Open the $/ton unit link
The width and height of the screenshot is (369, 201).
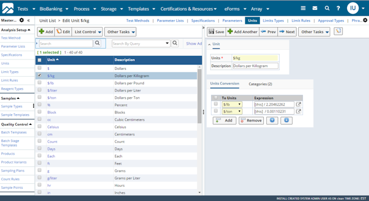(52, 98)
